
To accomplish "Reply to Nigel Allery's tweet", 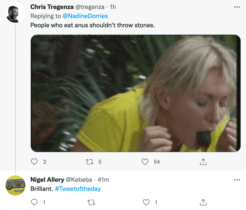I will (x=34, y=202).
